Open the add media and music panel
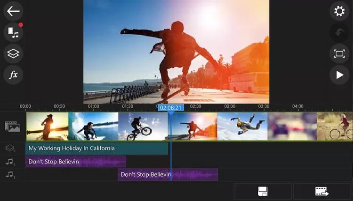 [13, 32]
